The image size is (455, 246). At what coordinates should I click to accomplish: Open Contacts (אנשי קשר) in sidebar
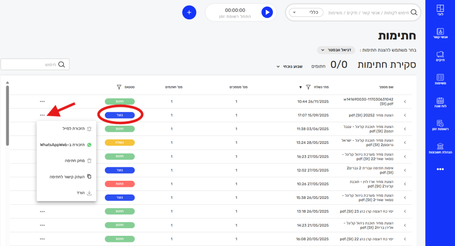440,33
